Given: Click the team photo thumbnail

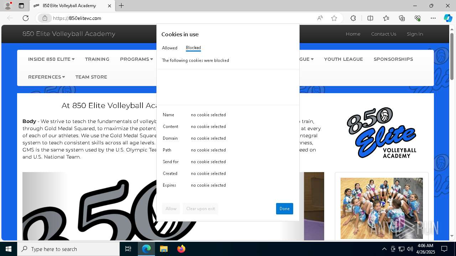Looking at the screenshot, I should [x=382, y=208].
